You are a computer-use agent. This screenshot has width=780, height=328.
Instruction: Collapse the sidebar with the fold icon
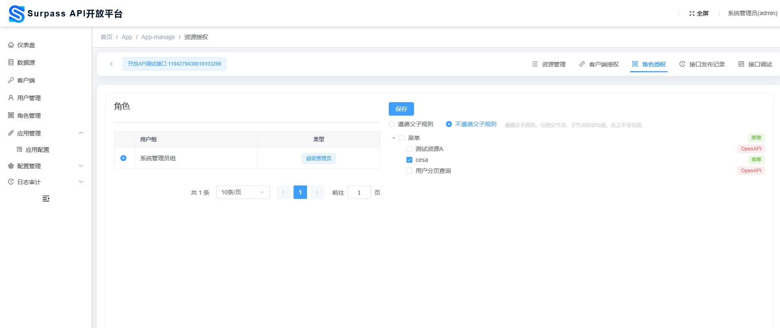46,198
